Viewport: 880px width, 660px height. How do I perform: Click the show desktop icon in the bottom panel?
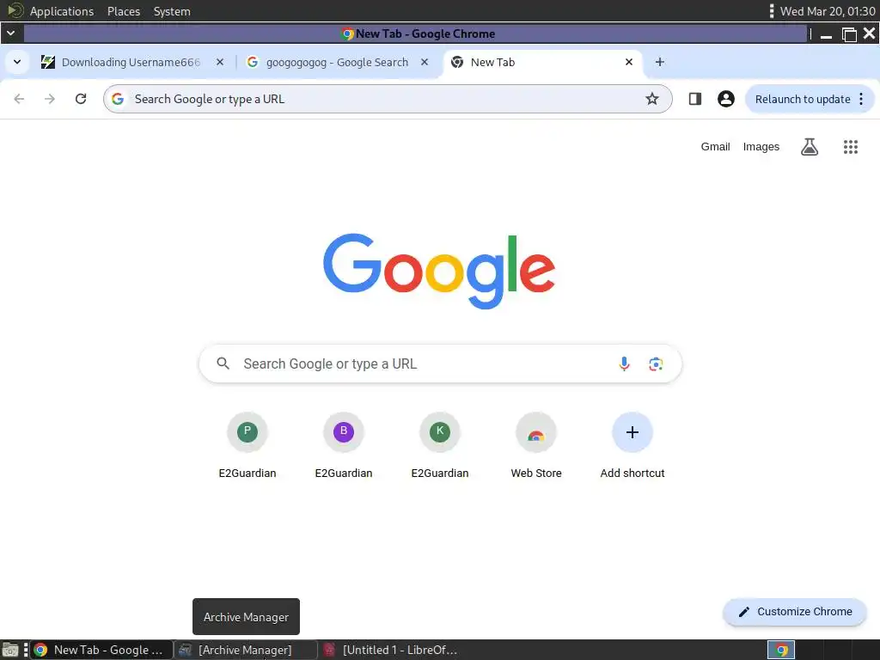tap(10, 650)
